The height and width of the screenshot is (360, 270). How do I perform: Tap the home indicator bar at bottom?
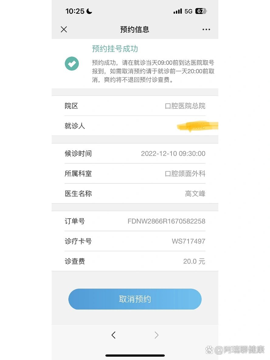(x=135, y=355)
